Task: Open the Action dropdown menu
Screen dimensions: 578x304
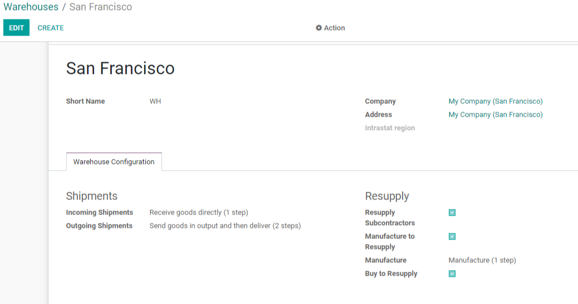Action: coord(330,28)
